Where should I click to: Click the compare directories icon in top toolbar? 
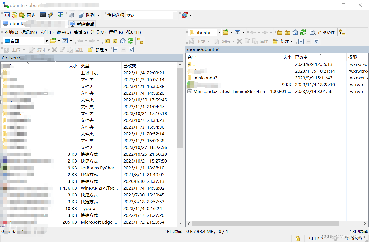(x=7, y=15)
